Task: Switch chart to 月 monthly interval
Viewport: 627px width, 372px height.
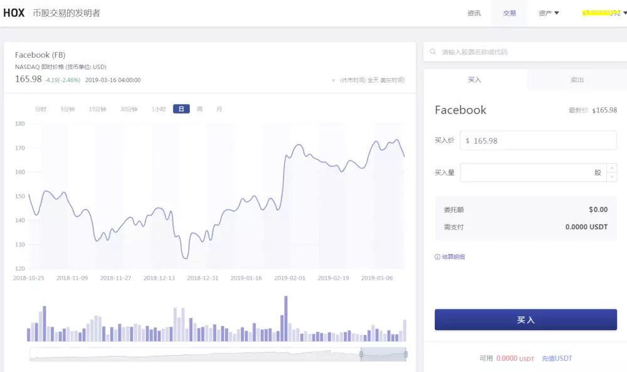Action: (219, 109)
